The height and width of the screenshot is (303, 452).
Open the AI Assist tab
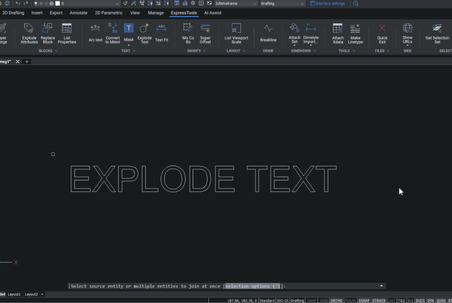213,12
